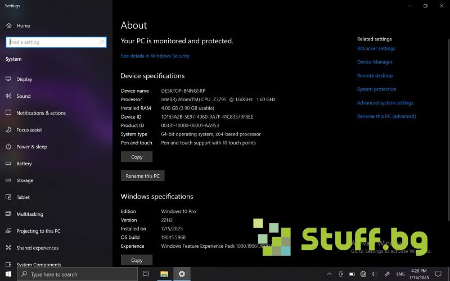The image size is (450, 281).
Task: Open the Device Manager link
Action: click(x=375, y=62)
